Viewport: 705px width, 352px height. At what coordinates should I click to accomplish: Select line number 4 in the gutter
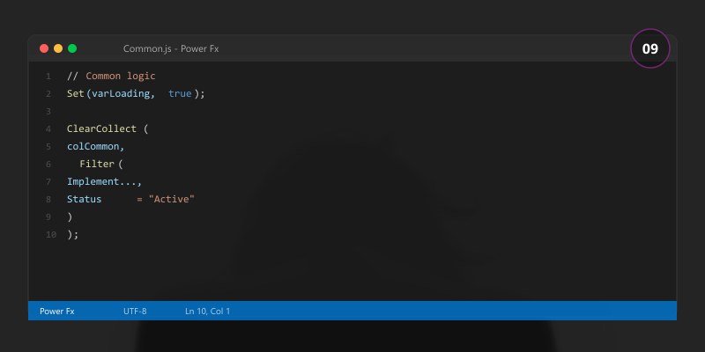click(x=48, y=128)
